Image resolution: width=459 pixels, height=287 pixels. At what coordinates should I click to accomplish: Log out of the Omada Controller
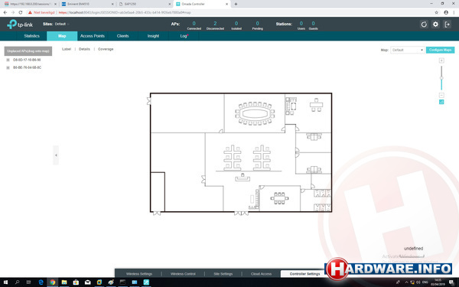pyautogui.click(x=447, y=24)
